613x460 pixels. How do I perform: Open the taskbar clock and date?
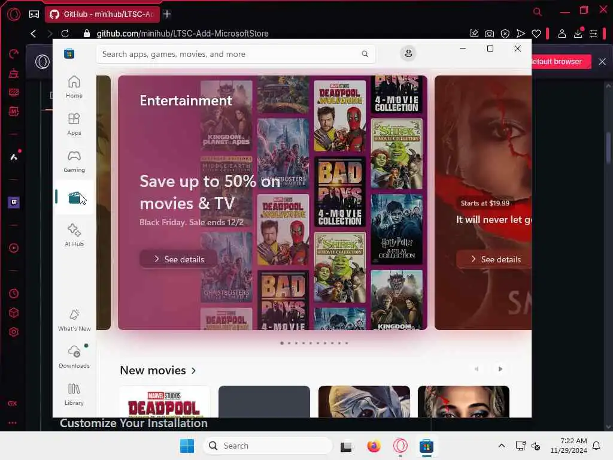click(x=569, y=446)
